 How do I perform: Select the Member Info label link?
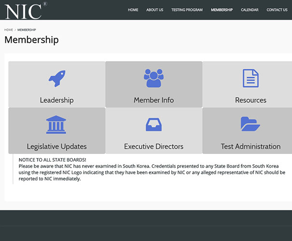click(153, 100)
